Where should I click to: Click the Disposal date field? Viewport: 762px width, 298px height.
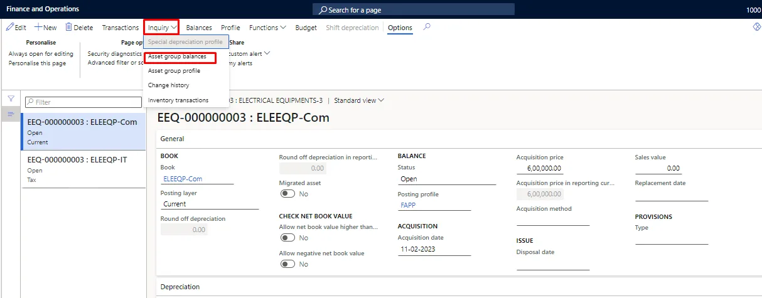553,264
